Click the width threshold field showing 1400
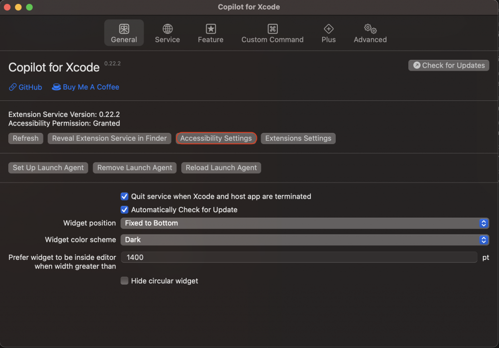This screenshot has height=348, width=499. pyautogui.click(x=299, y=257)
